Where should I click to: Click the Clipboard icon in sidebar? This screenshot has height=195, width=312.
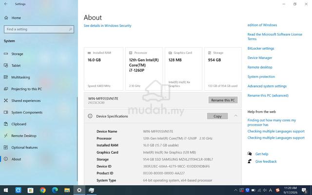(6, 124)
